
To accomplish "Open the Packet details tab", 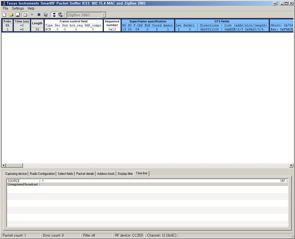I will point(85,173).
